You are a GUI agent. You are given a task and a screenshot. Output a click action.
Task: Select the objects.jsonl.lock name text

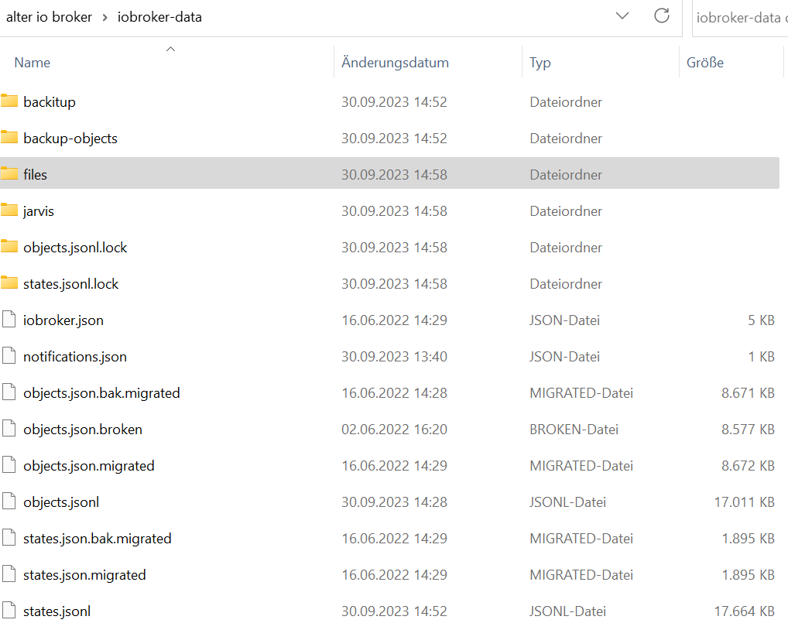pos(75,248)
